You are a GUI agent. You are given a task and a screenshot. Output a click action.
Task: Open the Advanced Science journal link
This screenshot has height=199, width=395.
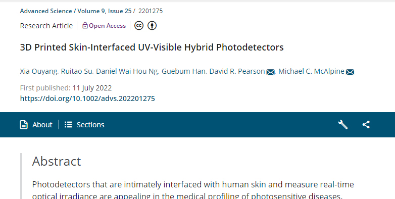46,11
